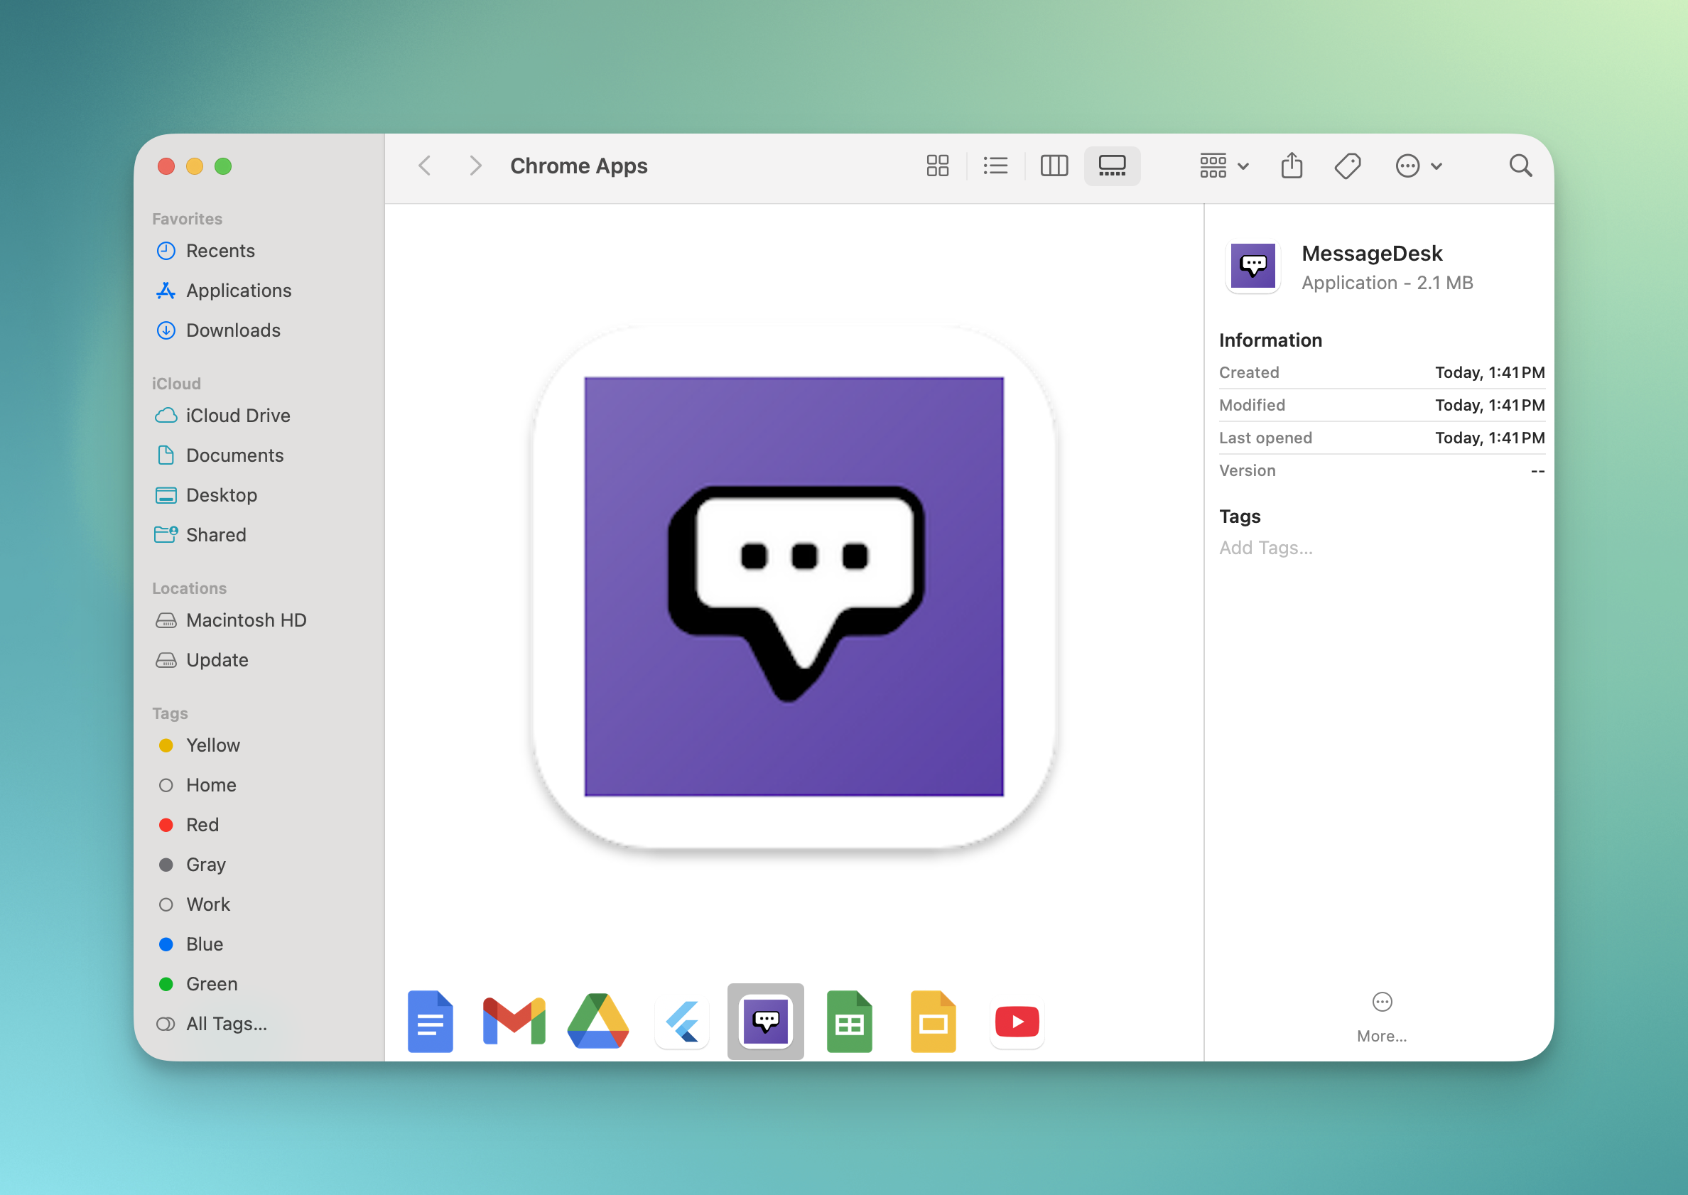Open the grouping options dropdown

click(1222, 166)
